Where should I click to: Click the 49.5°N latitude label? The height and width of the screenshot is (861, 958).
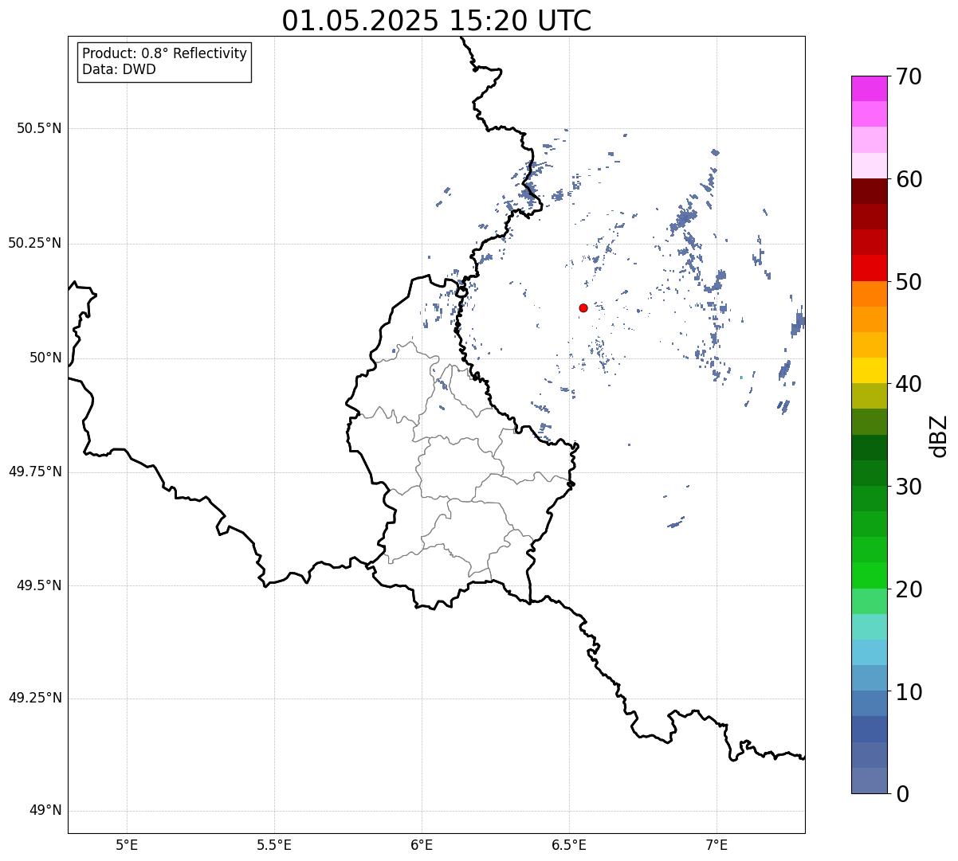[x=39, y=585]
